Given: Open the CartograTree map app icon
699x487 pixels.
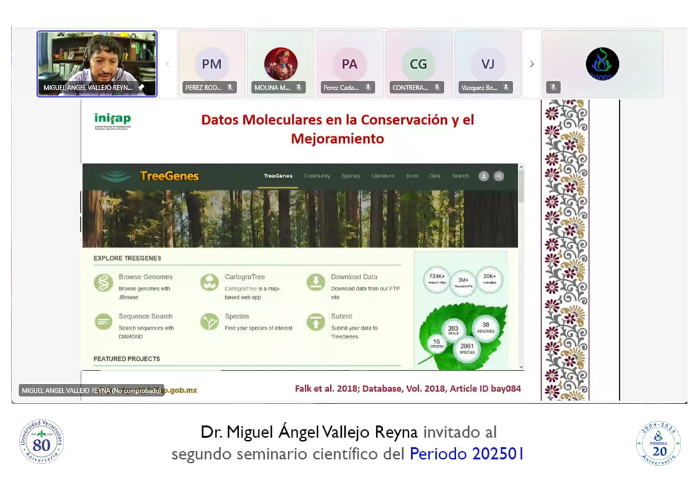Looking at the screenshot, I should (209, 283).
